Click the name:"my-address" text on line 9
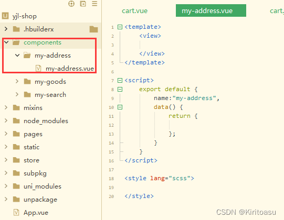The height and width of the screenshot is (220, 284). point(186,98)
